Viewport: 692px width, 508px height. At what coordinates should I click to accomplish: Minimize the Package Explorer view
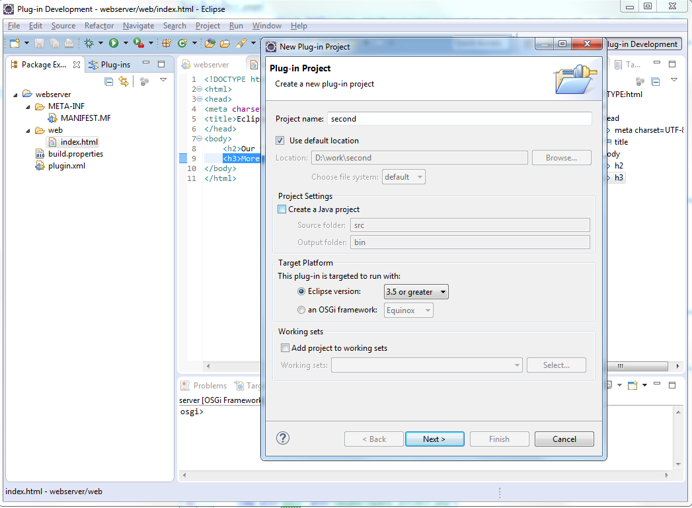[x=146, y=63]
